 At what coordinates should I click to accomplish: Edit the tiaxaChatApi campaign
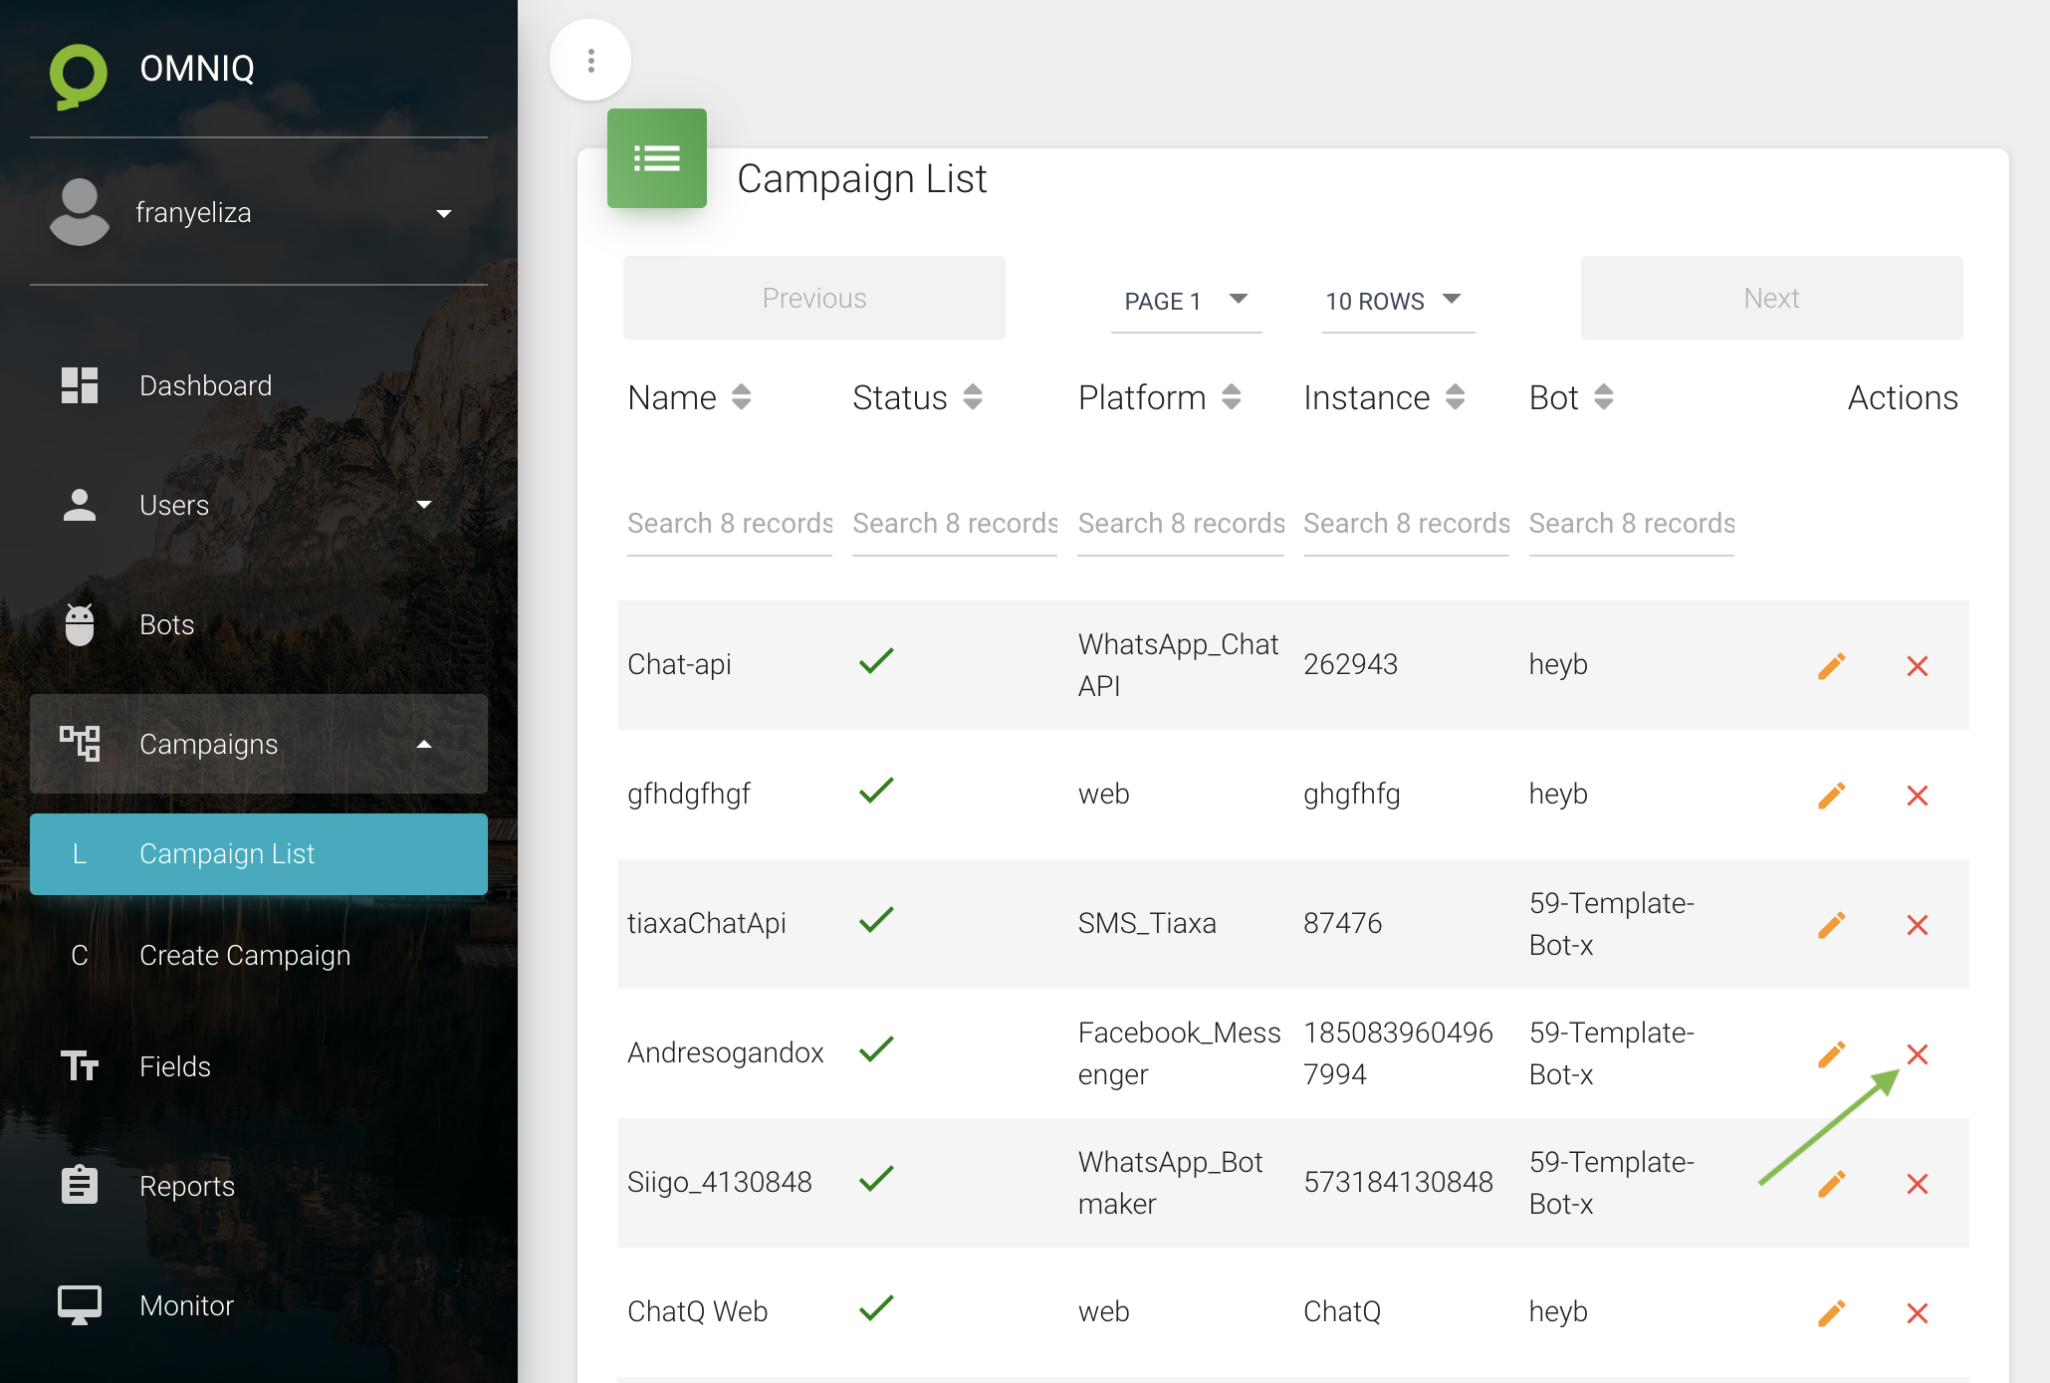tap(1831, 925)
